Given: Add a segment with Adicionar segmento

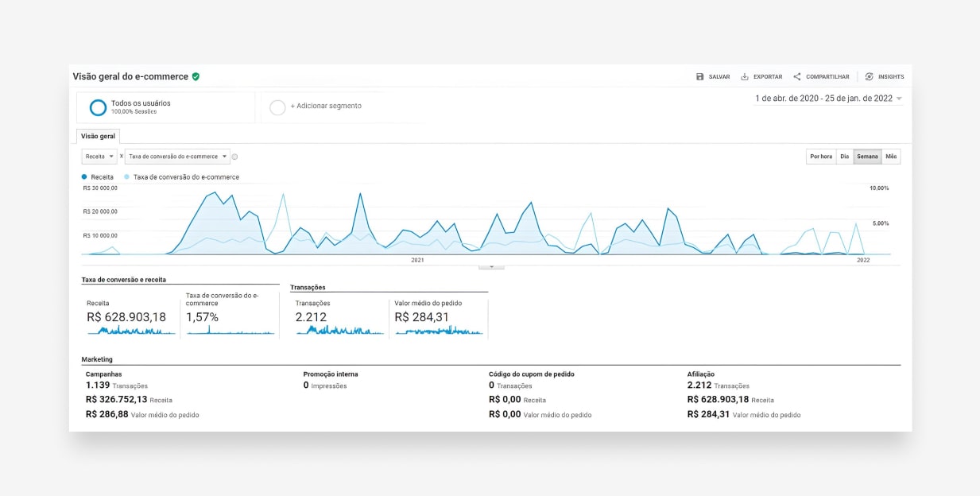Looking at the screenshot, I should tap(326, 106).
